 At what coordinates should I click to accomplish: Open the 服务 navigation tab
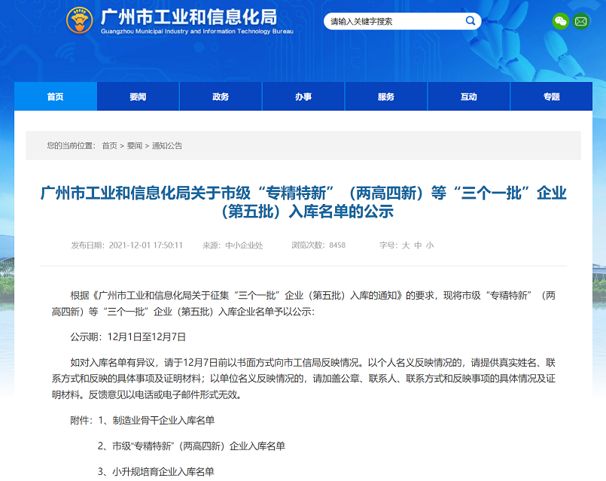click(x=386, y=96)
